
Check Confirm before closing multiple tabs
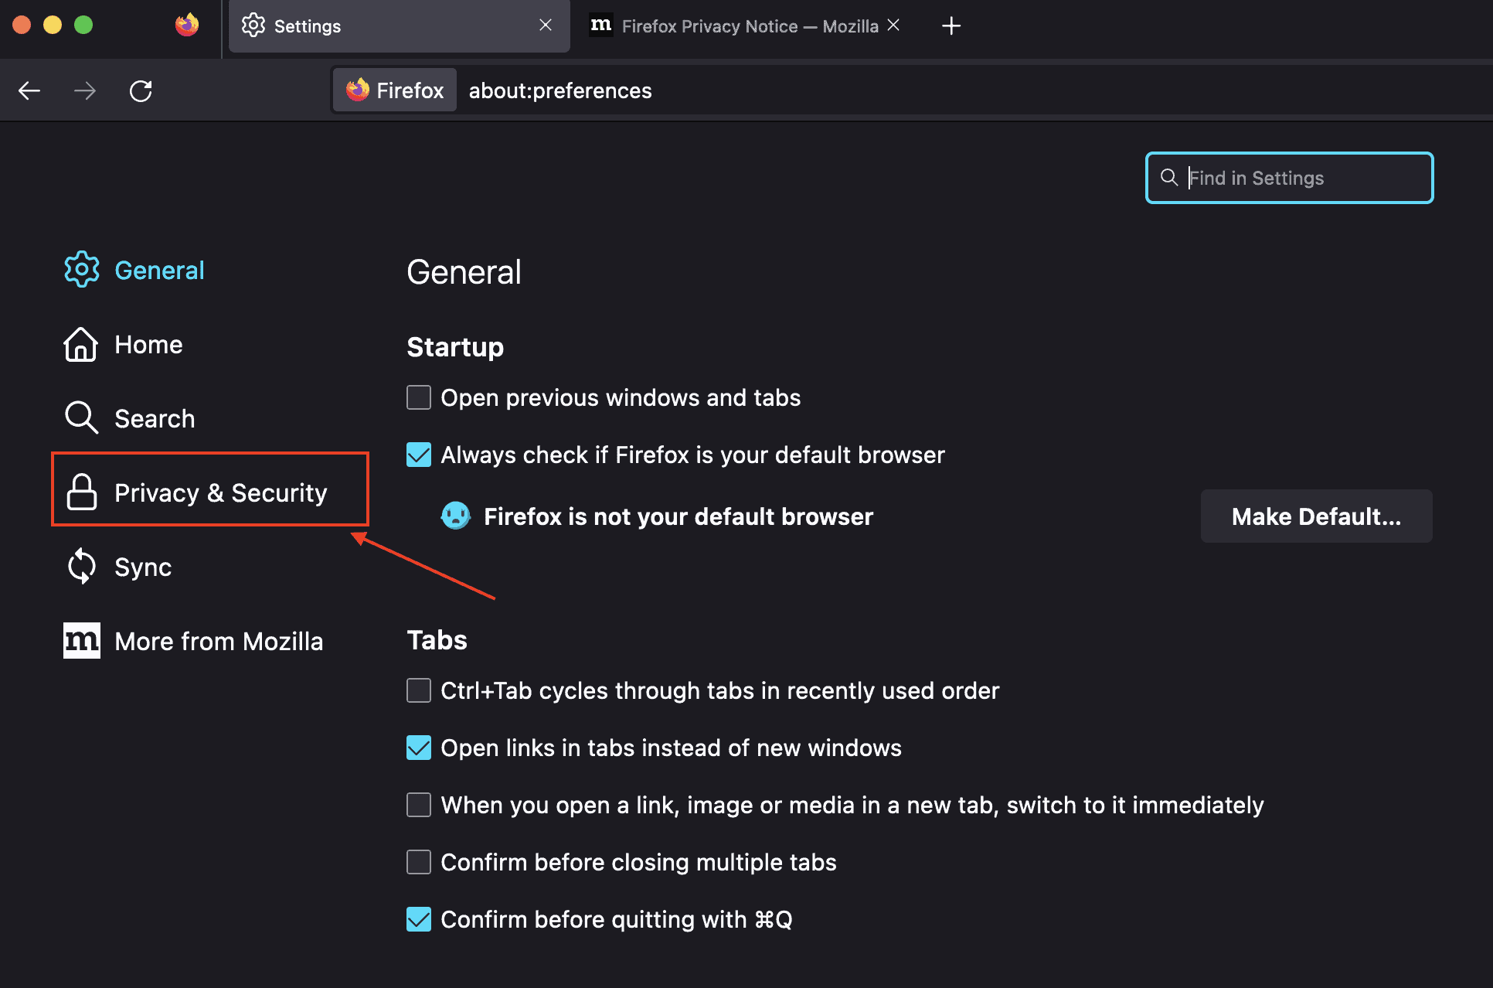pos(419,862)
